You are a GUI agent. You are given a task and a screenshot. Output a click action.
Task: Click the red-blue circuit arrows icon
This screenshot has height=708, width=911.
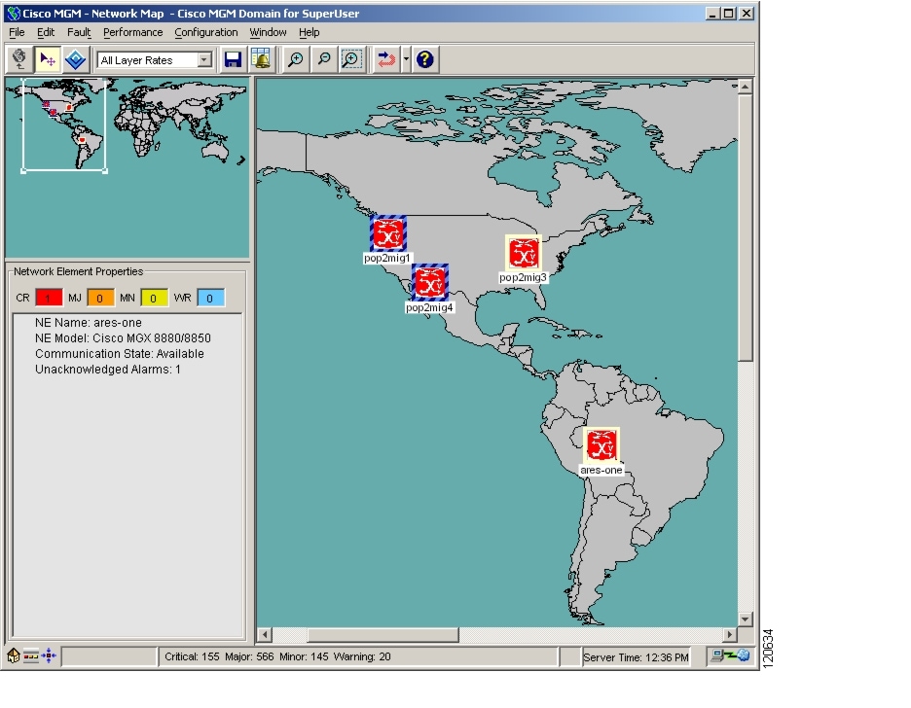tap(386, 59)
